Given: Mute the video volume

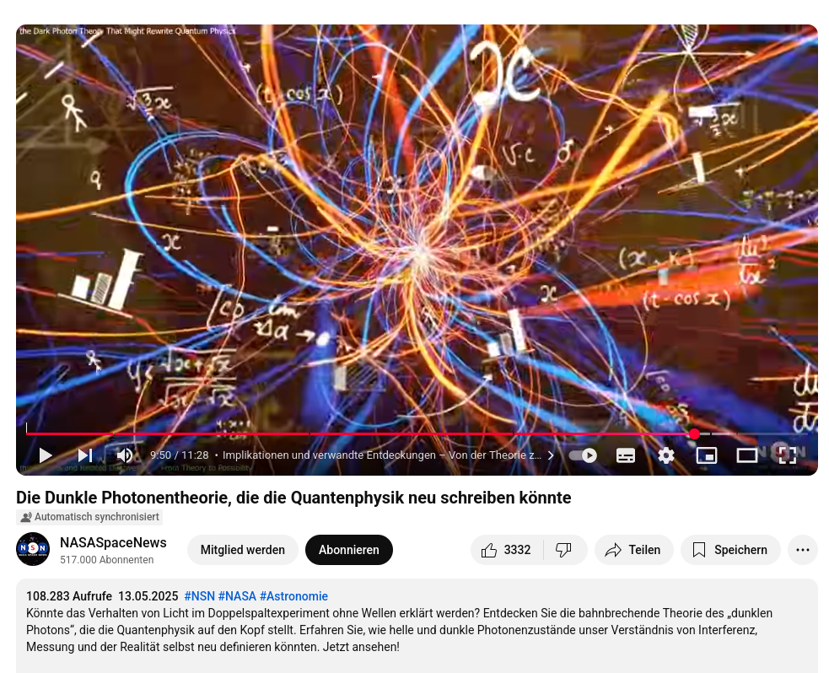Looking at the screenshot, I should (x=125, y=455).
